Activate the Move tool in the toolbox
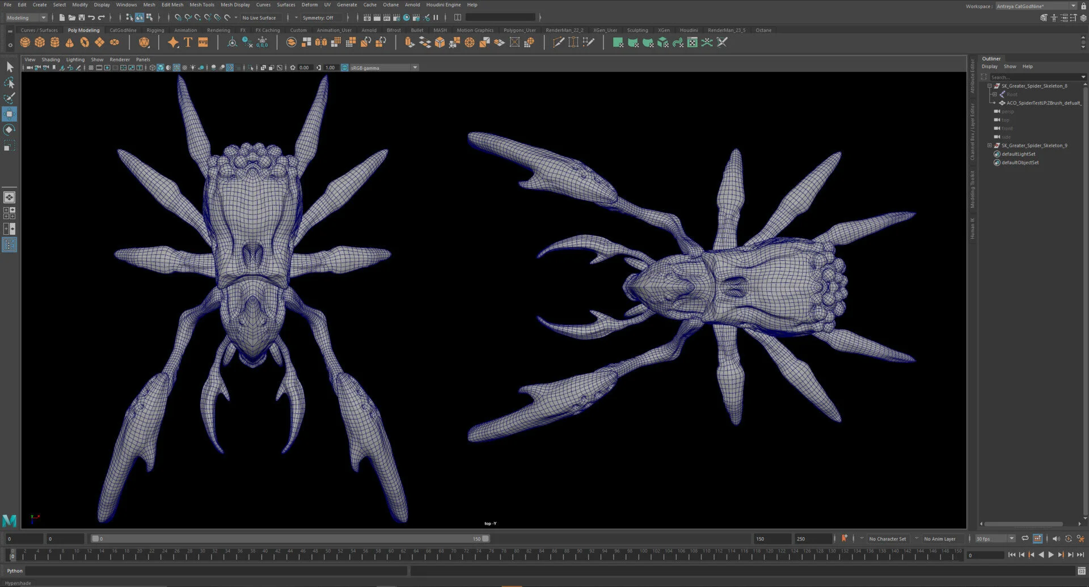The image size is (1089, 587). click(10, 114)
